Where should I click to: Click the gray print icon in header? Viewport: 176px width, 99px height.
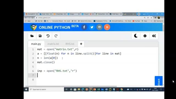point(100,27)
